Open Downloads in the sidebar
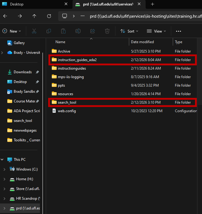The image size is (202, 214). click(x=23, y=72)
